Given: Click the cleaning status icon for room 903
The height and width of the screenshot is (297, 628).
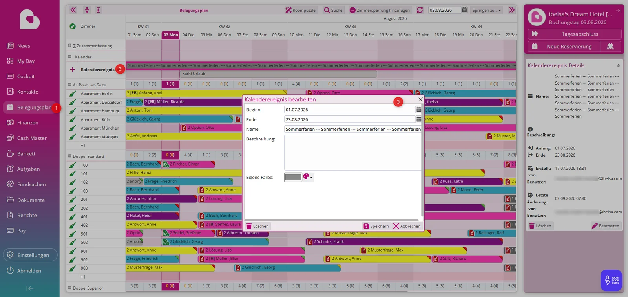Looking at the screenshot, I should coord(73,268).
